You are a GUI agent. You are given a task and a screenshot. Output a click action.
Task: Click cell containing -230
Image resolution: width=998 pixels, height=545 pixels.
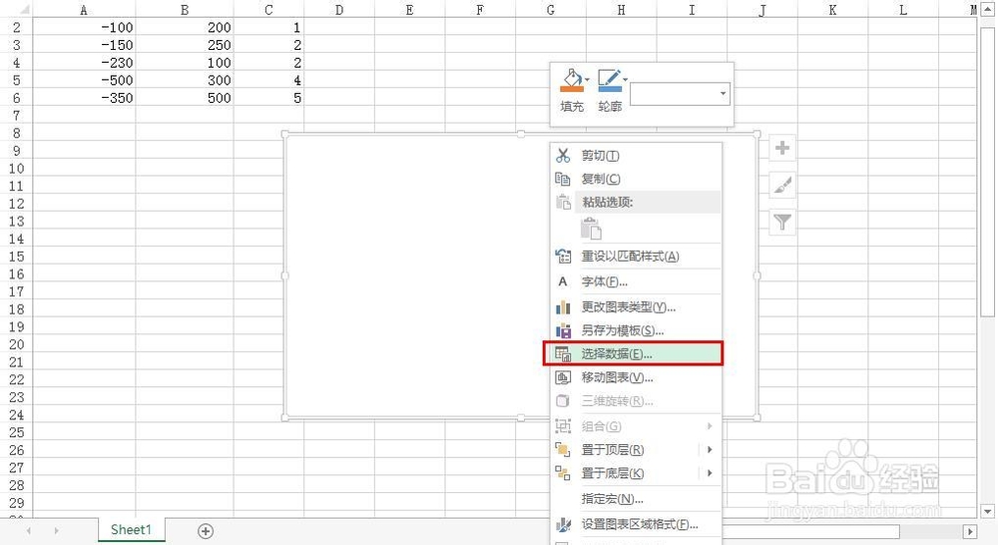tap(84, 63)
